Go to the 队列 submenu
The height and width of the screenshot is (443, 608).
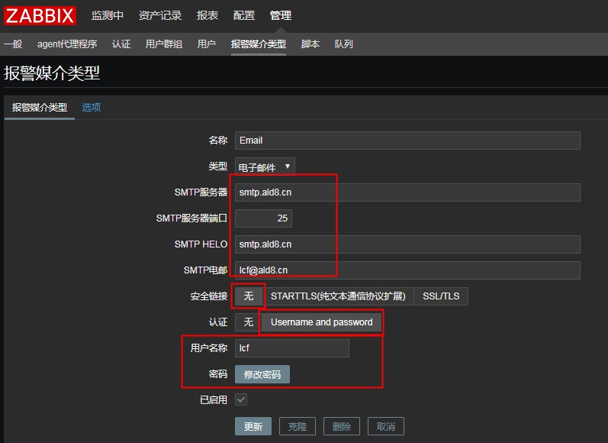(343, 44)
